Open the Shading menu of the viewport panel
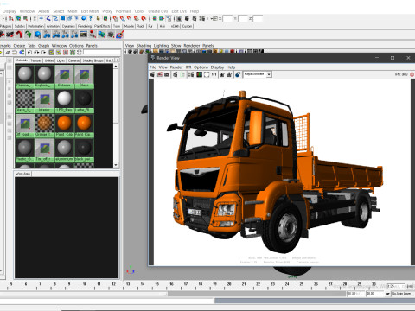 coord(144,46)
